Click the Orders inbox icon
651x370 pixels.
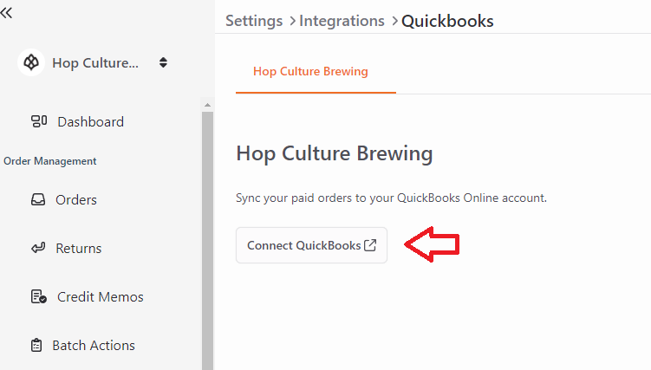tap(38, 199)
